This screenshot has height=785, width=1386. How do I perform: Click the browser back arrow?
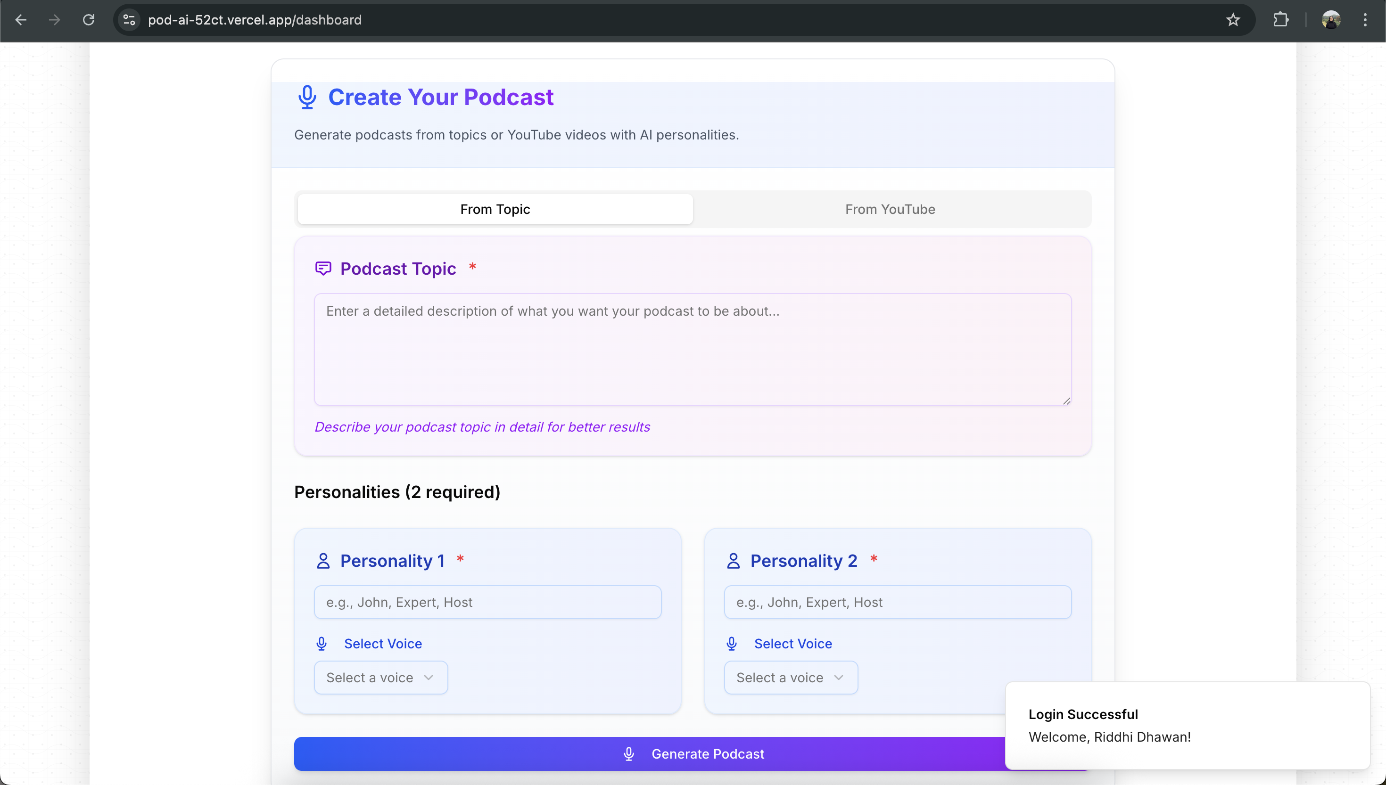(x=20, y=20)
